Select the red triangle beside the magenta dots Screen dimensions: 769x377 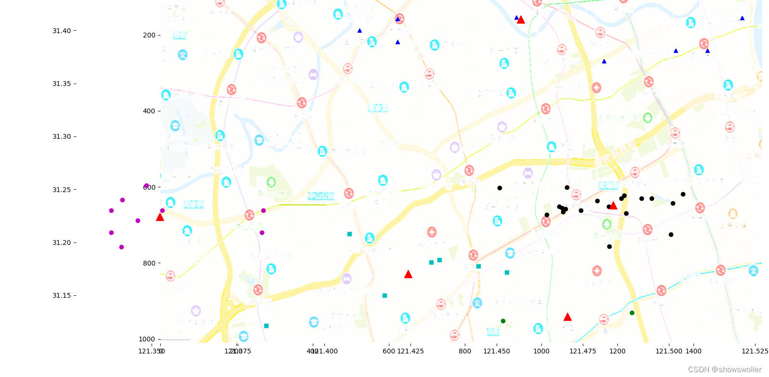[160, 217]
